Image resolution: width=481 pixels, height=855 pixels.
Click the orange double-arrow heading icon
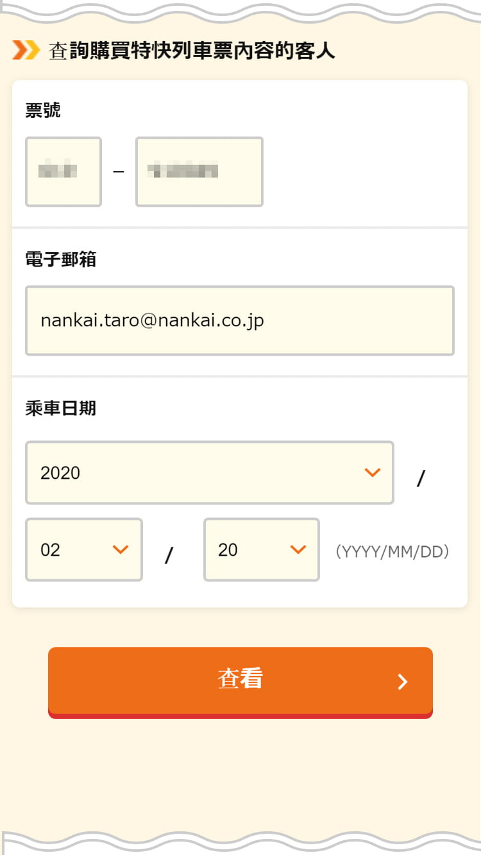pyautogui.click(x=26, y=50)
